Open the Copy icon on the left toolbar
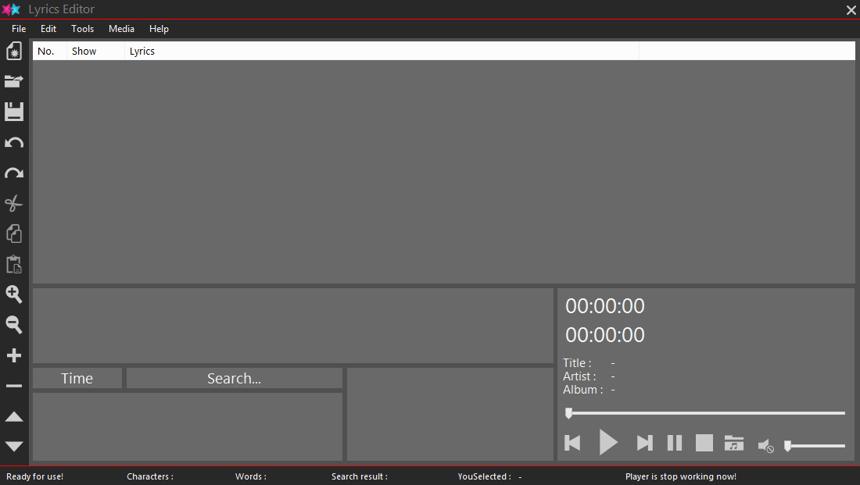860x485 pixels. point(13,234)
